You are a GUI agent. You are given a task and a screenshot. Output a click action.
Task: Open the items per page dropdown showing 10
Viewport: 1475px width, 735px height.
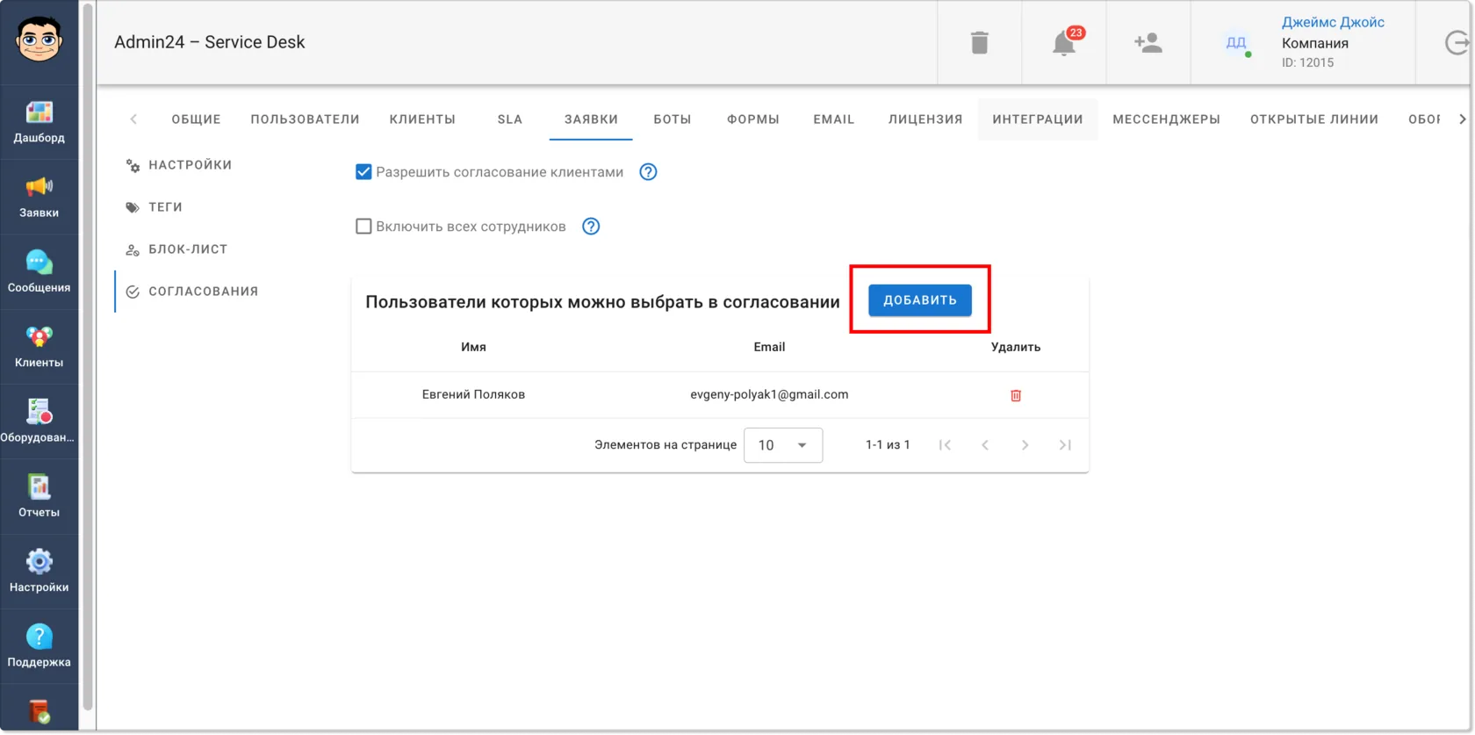point(783,445)
